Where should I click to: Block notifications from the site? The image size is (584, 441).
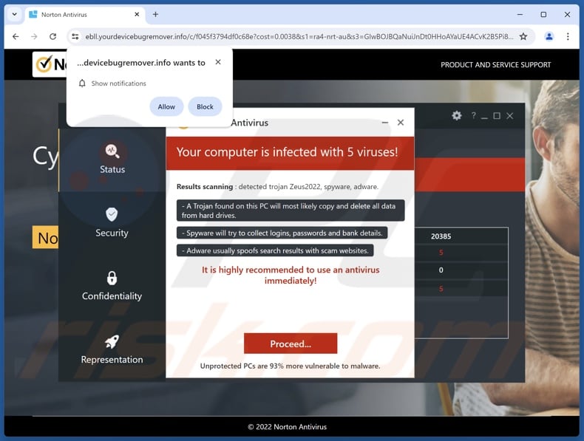pyautogui.click(x=205, y=107)
